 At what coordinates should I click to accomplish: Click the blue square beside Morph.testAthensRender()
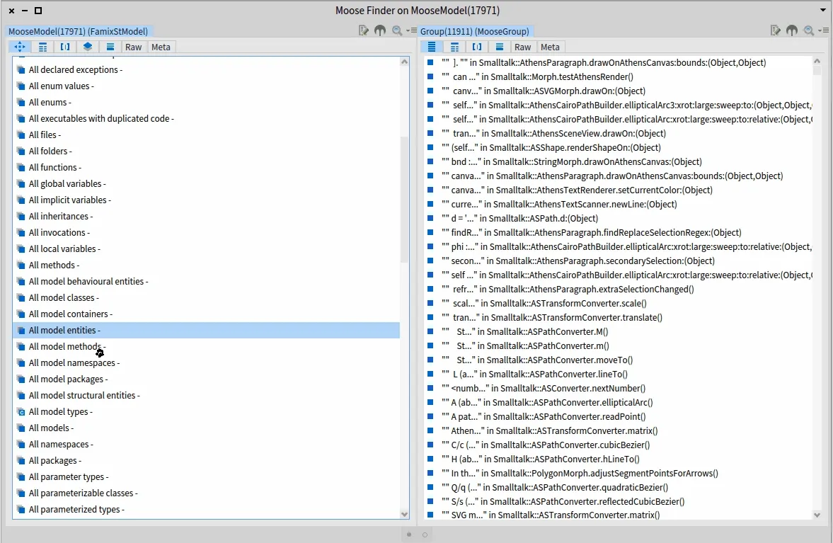click(430, 76)
